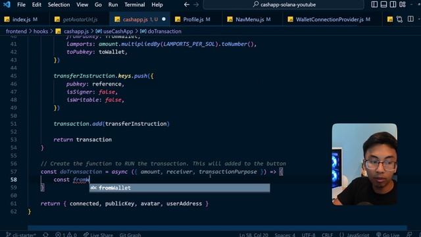421x237 pixels.
Task: Click line number 45 in the gutter
Action: [13, 76]
